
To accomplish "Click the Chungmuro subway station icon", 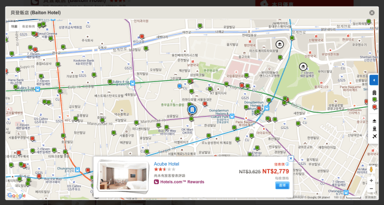I will tap(77, 169).
